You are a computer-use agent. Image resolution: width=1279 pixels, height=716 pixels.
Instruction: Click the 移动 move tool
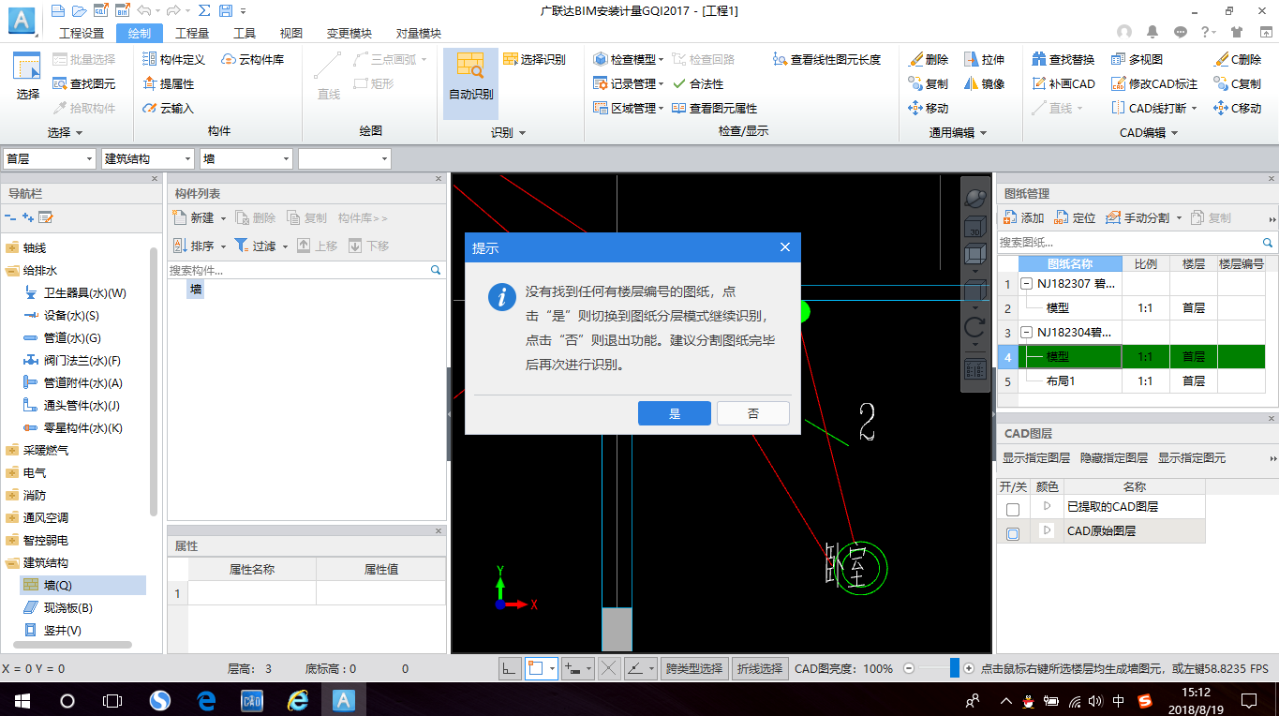pyautogui.click(x=929, y=108)
